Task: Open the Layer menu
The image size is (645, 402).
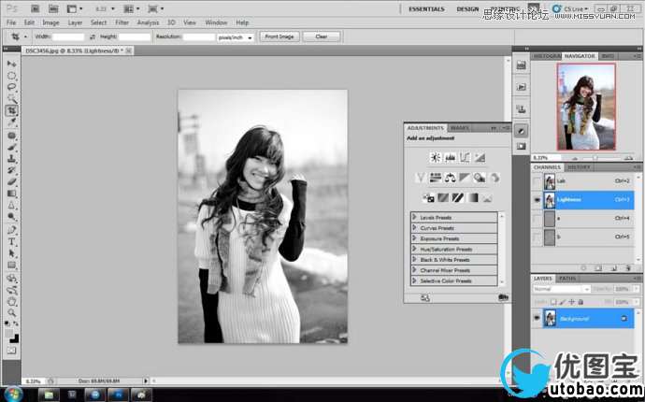Action: click(x=75, y=22)
